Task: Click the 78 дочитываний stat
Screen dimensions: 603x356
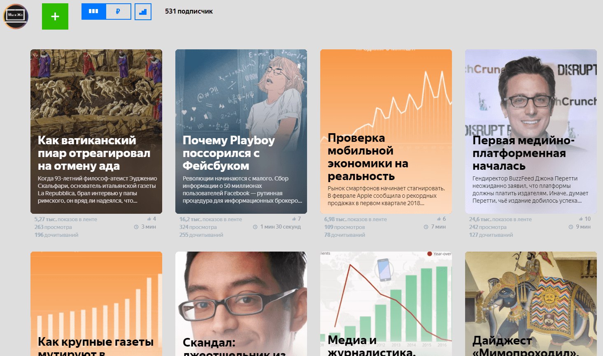Action: point(345,235)
